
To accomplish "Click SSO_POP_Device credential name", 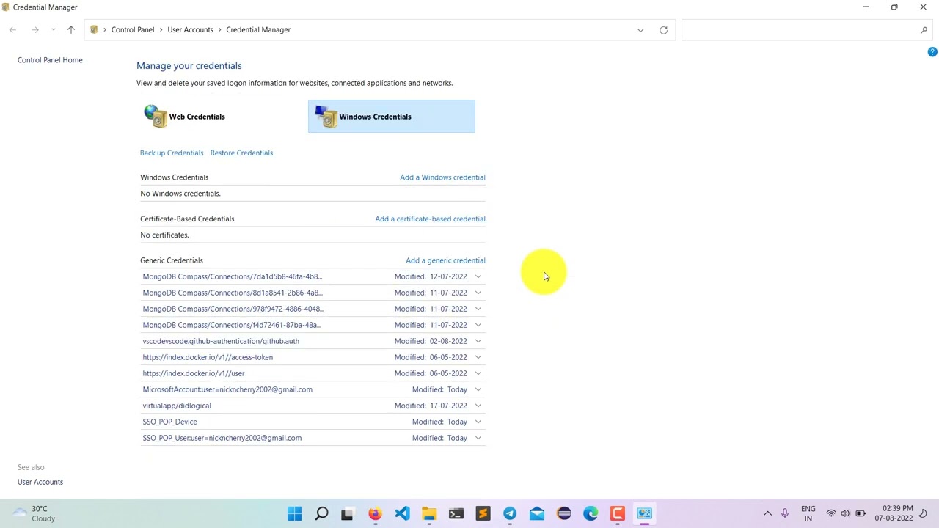I will tap(169, 422).
